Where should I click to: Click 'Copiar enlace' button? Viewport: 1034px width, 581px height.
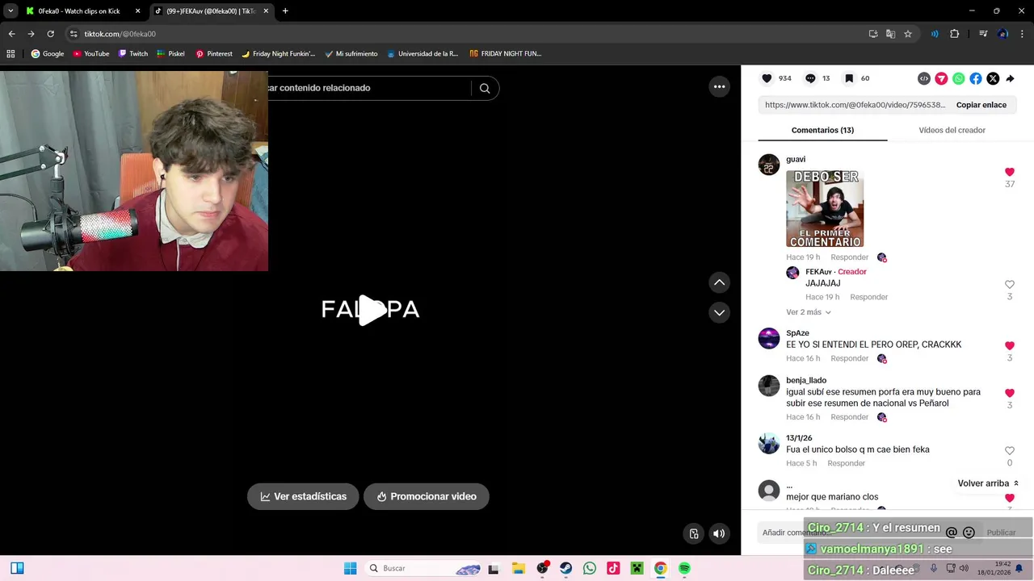coord(981,105)
